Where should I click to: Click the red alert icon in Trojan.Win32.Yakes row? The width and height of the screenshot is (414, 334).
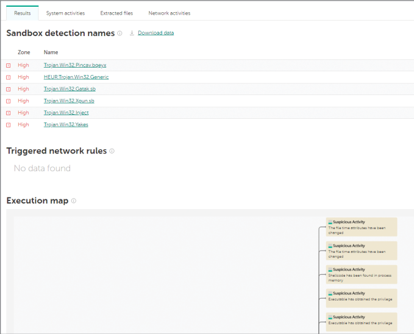(9, 125)
